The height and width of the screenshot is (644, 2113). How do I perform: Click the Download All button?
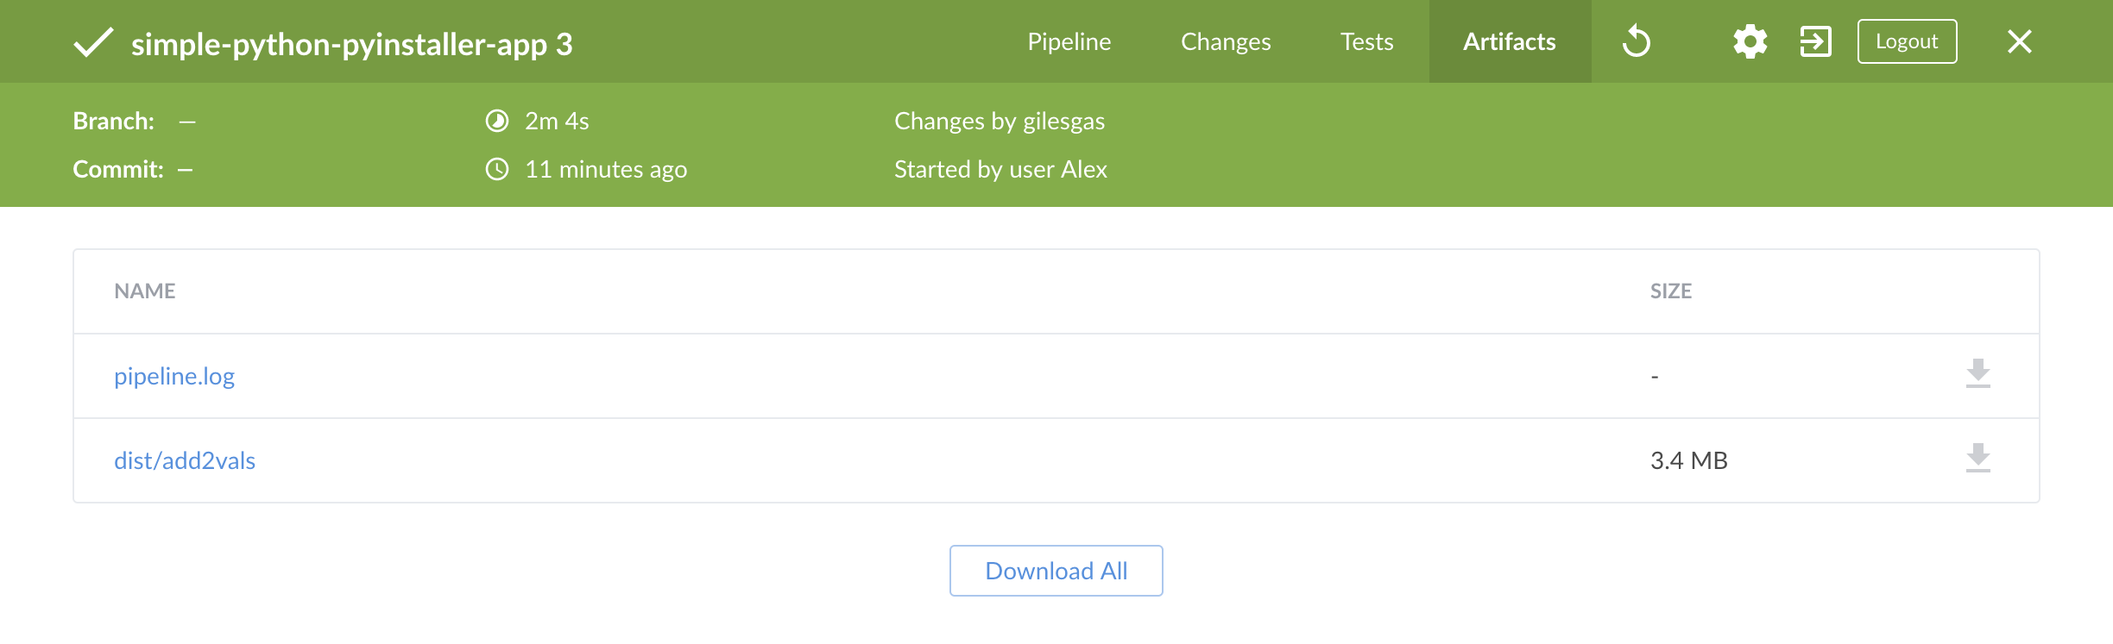1056,571
